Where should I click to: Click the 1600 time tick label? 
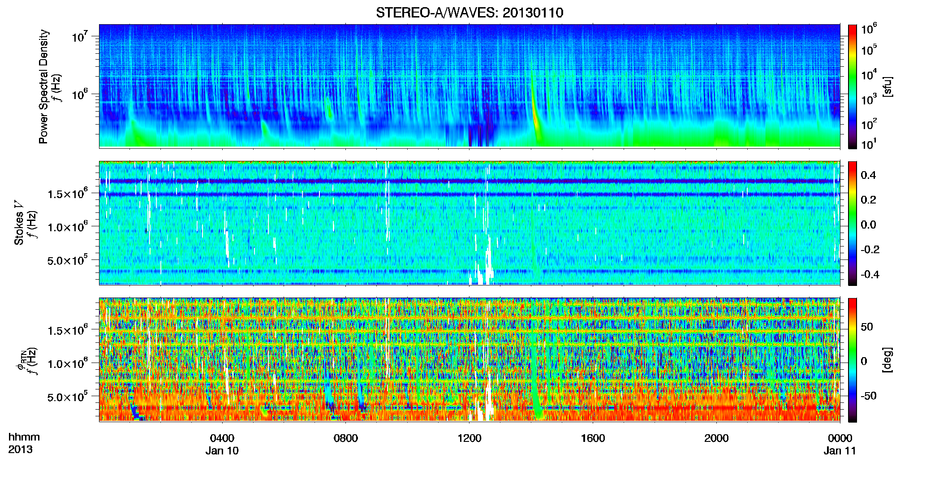click(593, 438)
